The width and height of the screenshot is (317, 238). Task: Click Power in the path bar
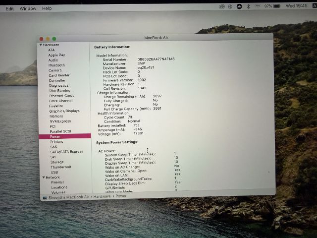tap(121, 196)
